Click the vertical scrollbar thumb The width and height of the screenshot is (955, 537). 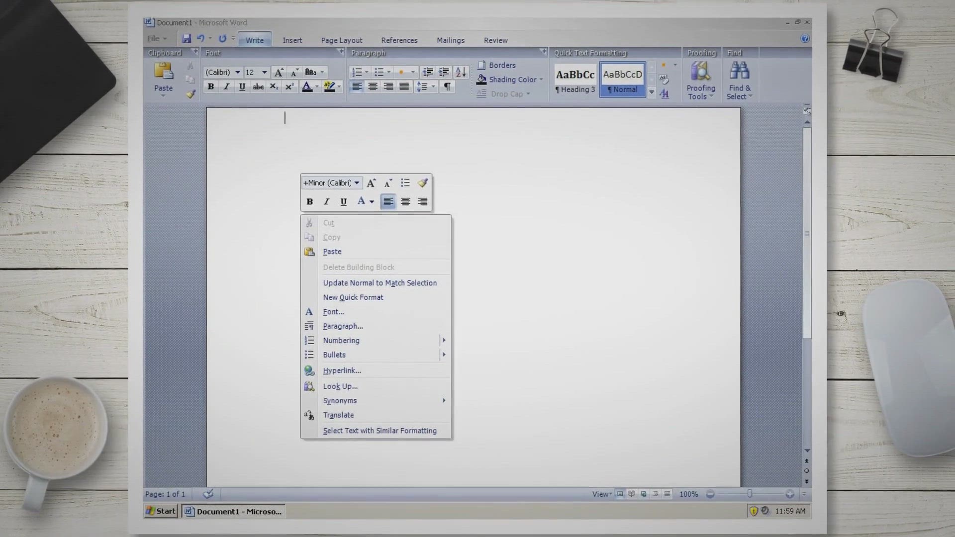point(807,234)
